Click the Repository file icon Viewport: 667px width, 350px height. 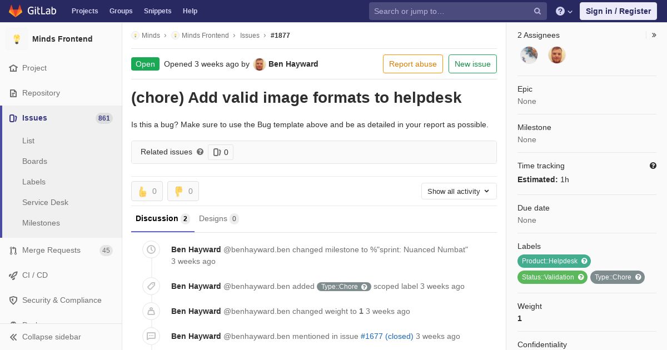coord(13,93)
